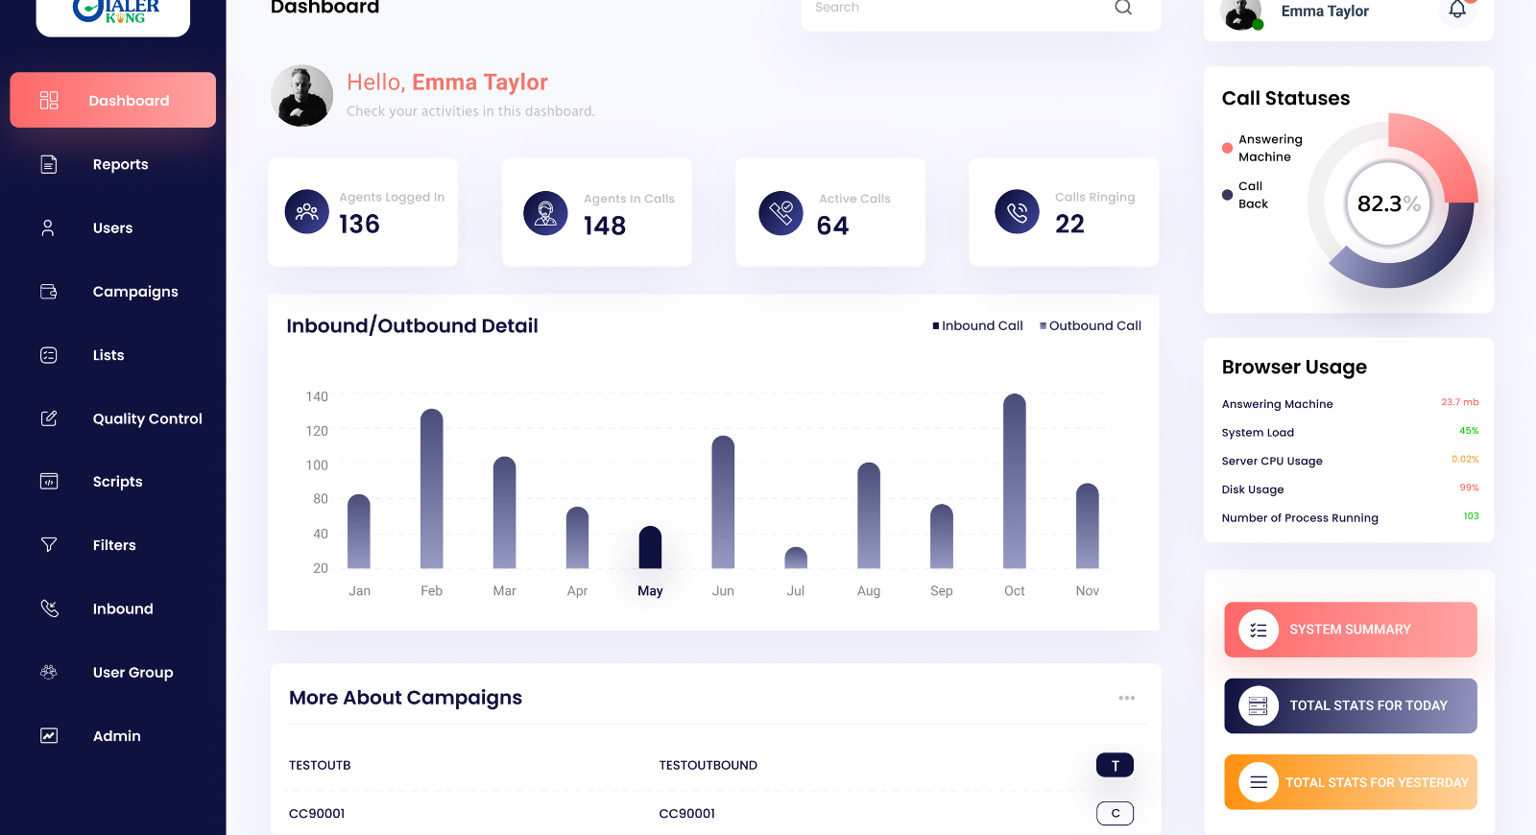Toggle the Outbound Call legend item

[1091, 326]
